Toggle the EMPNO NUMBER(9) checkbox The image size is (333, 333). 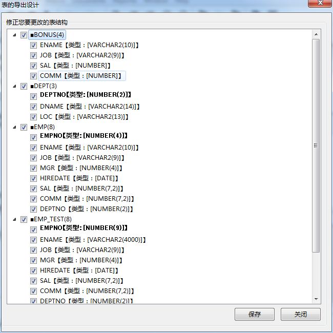click(x=33, y=230)
